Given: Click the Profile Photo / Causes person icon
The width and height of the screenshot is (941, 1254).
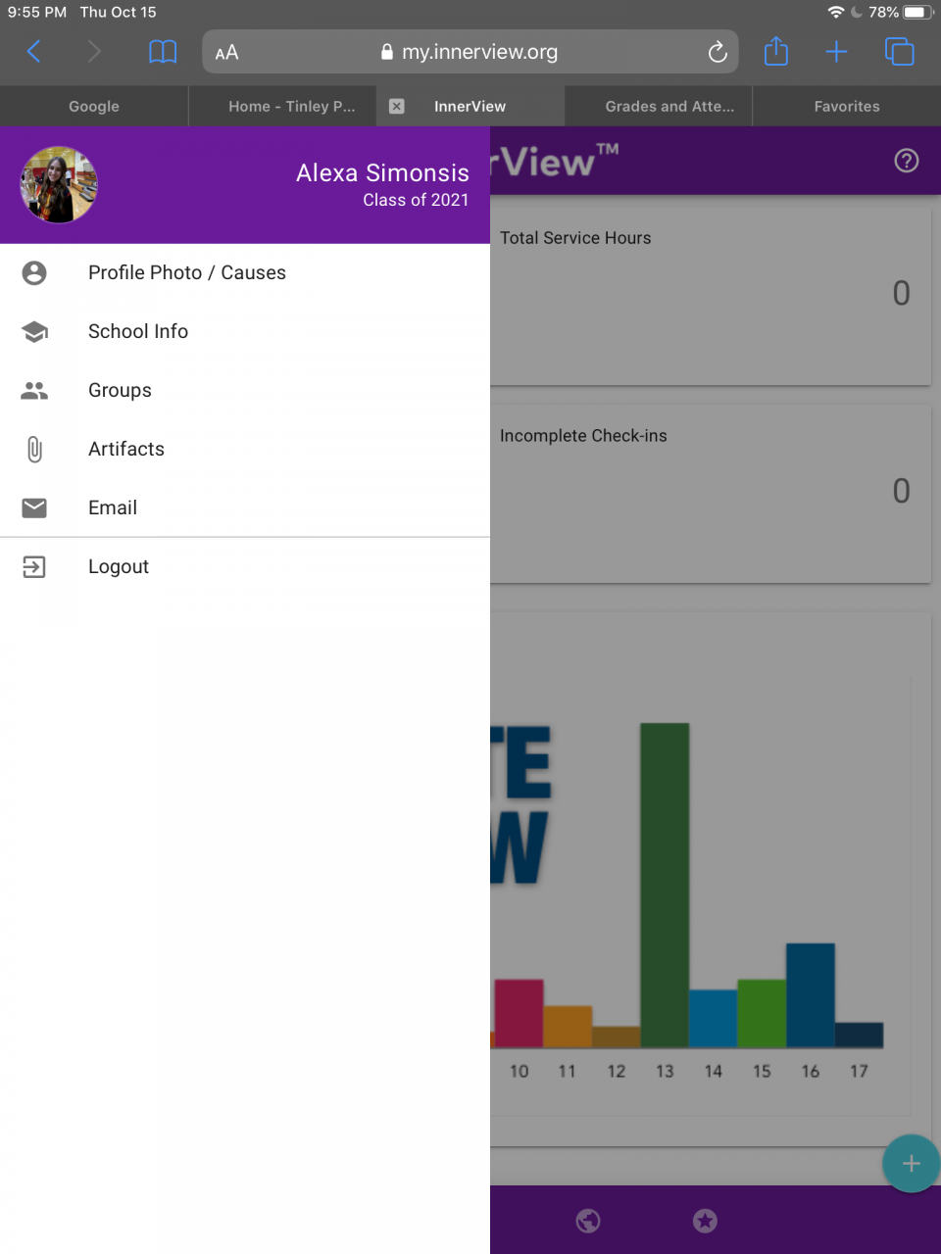Looking at the screenshot, I should point(34,272).
